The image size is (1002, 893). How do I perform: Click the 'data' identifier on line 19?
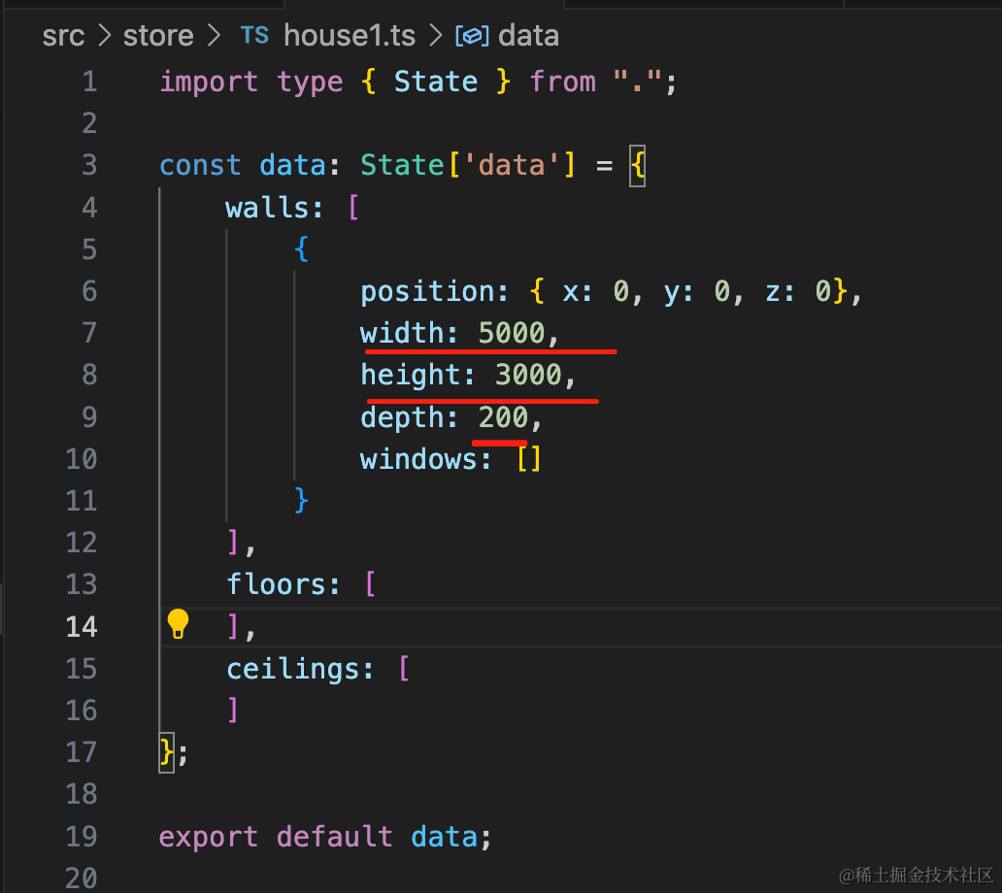[444, 836]
